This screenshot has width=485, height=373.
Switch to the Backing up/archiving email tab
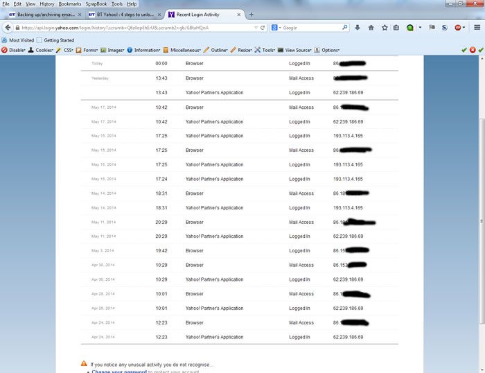coord(42,15)
